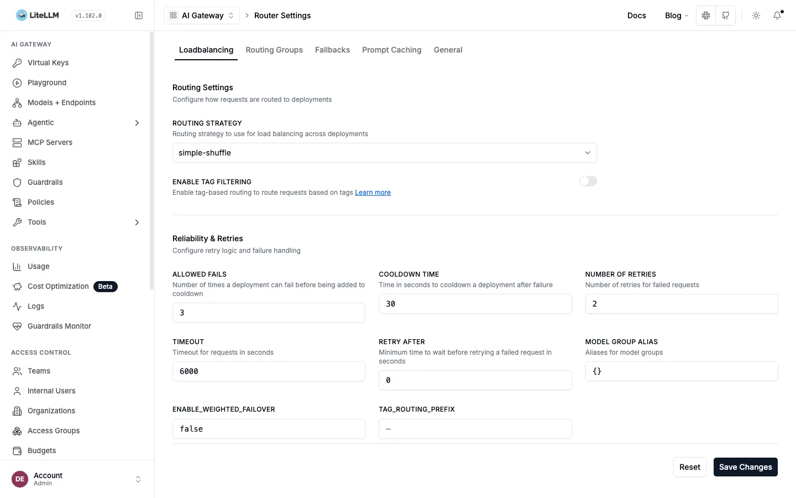The height and width of the screenshot is (498, 796).
Task: Click the Virtual Keys key icon
Action: (x=17, y=63)
